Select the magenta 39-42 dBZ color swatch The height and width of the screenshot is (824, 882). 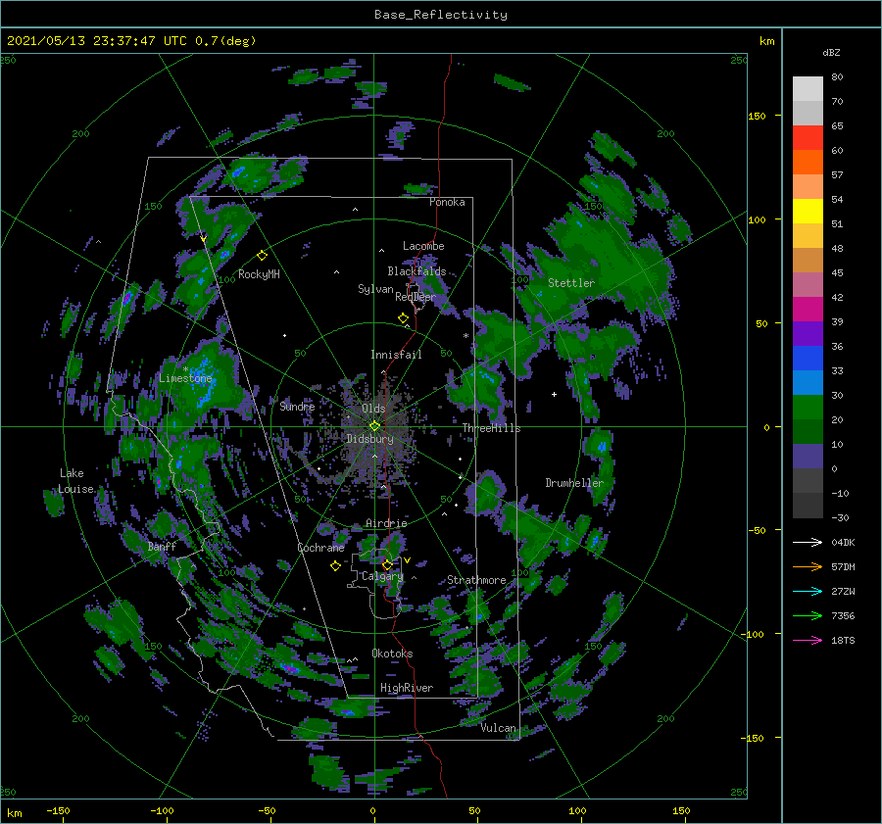808,310
